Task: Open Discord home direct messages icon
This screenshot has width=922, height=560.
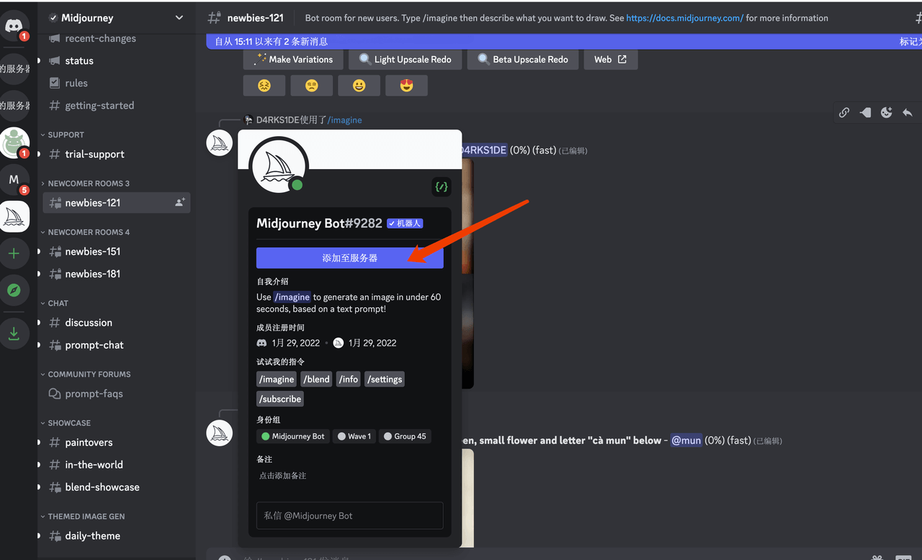Action: tap(14, 27)
